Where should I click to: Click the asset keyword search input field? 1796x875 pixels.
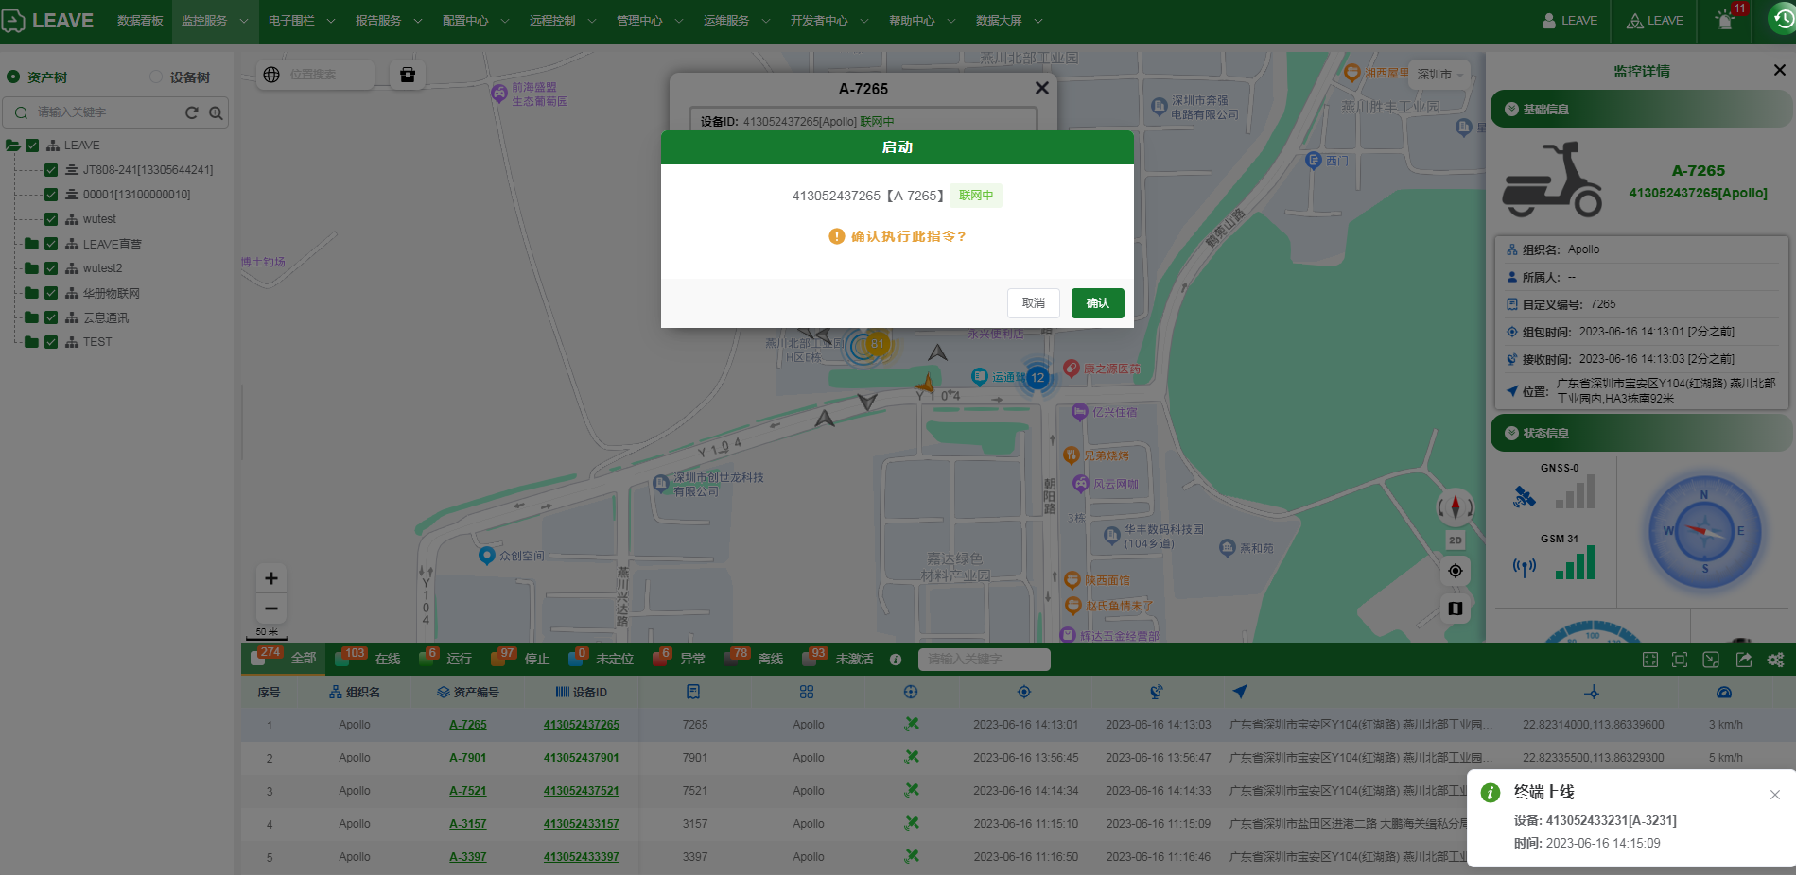tap(104, 112)
